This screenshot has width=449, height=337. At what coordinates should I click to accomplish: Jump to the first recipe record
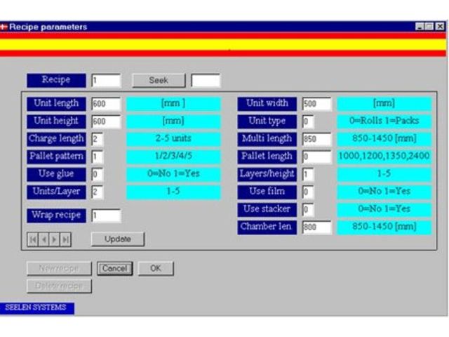pyautogui.click(x=32, y=239)
